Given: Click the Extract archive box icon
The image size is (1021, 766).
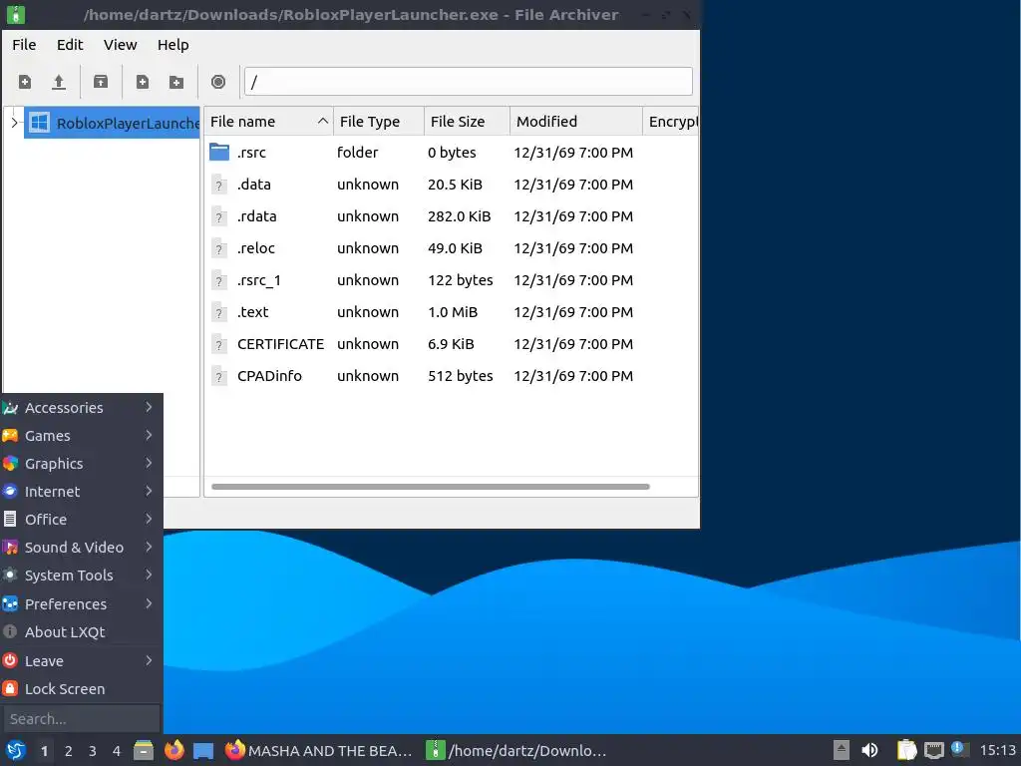Looking at the screenshot, I should tap(101, 82).
